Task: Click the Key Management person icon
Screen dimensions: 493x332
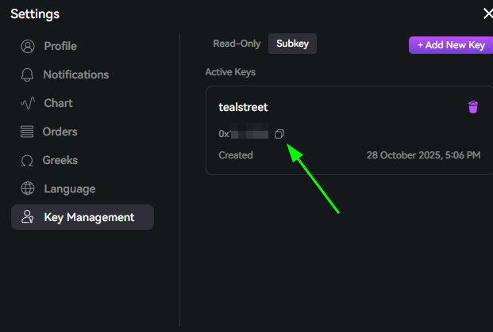Action: tap(28, 217)
